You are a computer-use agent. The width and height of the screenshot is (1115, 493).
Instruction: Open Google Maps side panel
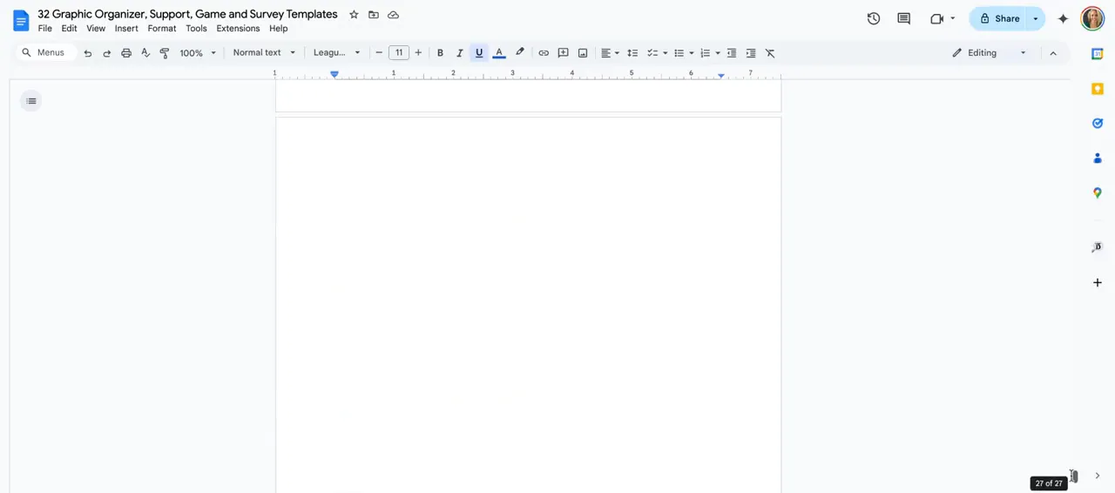pyautogui.click(x=1098, y=193)
